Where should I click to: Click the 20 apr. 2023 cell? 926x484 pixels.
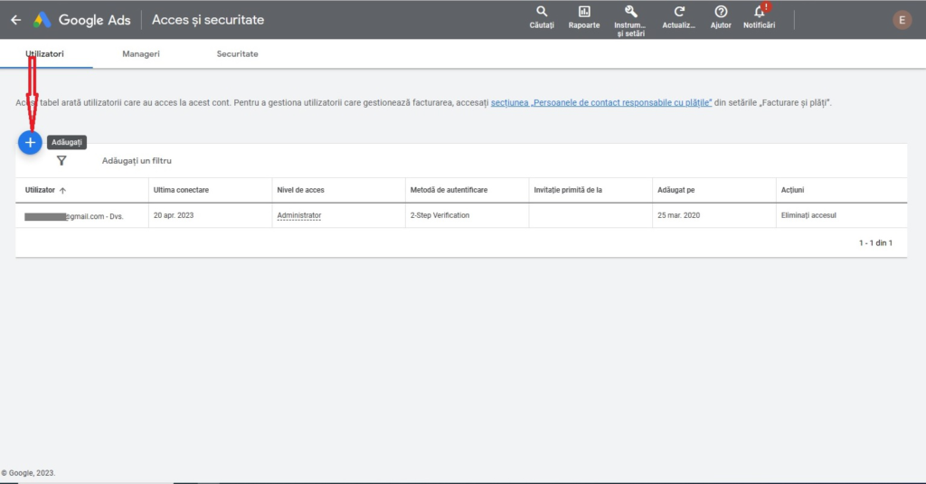(x=174, y=215)
